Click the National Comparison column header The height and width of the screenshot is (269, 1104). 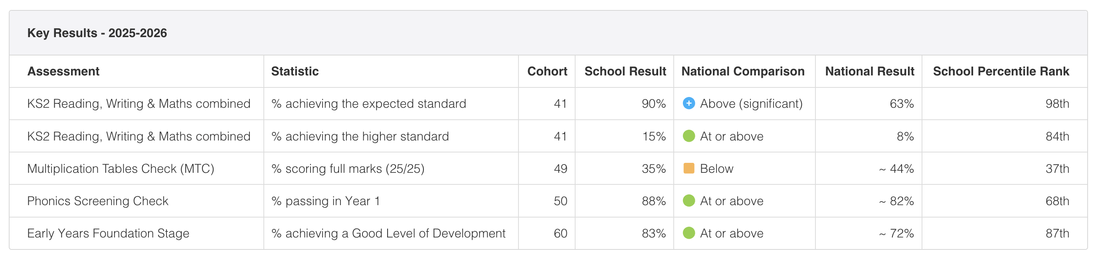click(743, 71)
